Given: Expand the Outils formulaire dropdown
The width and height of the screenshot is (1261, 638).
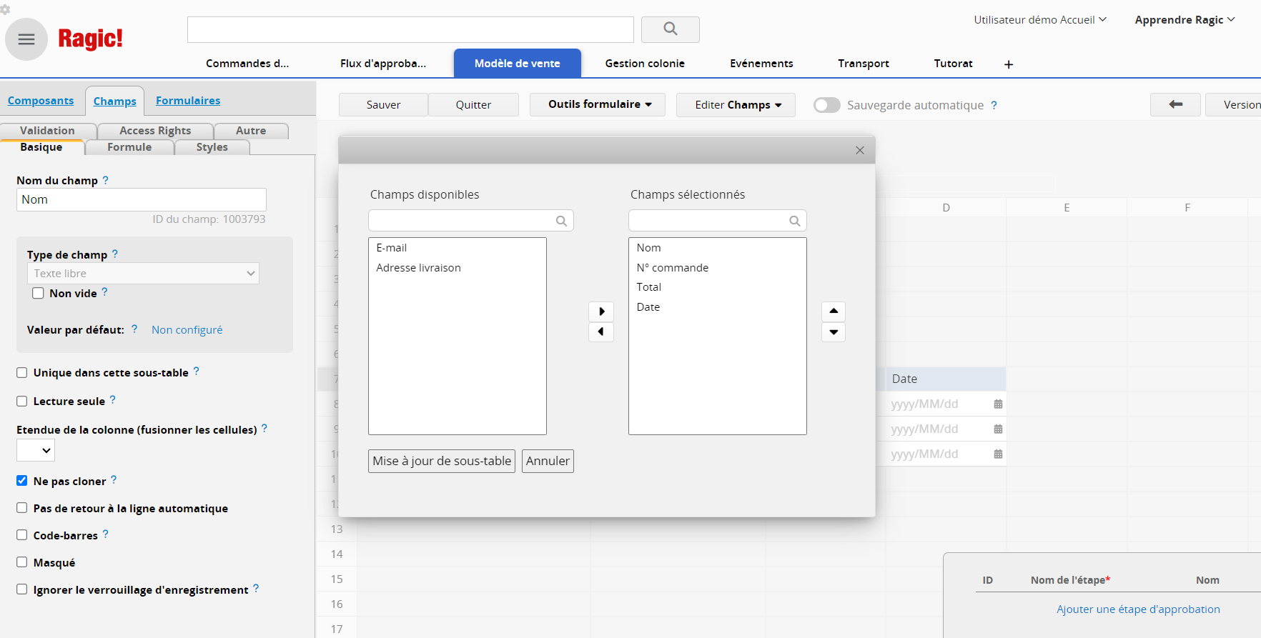Looking at the screenshot, I should click(598, 104).
